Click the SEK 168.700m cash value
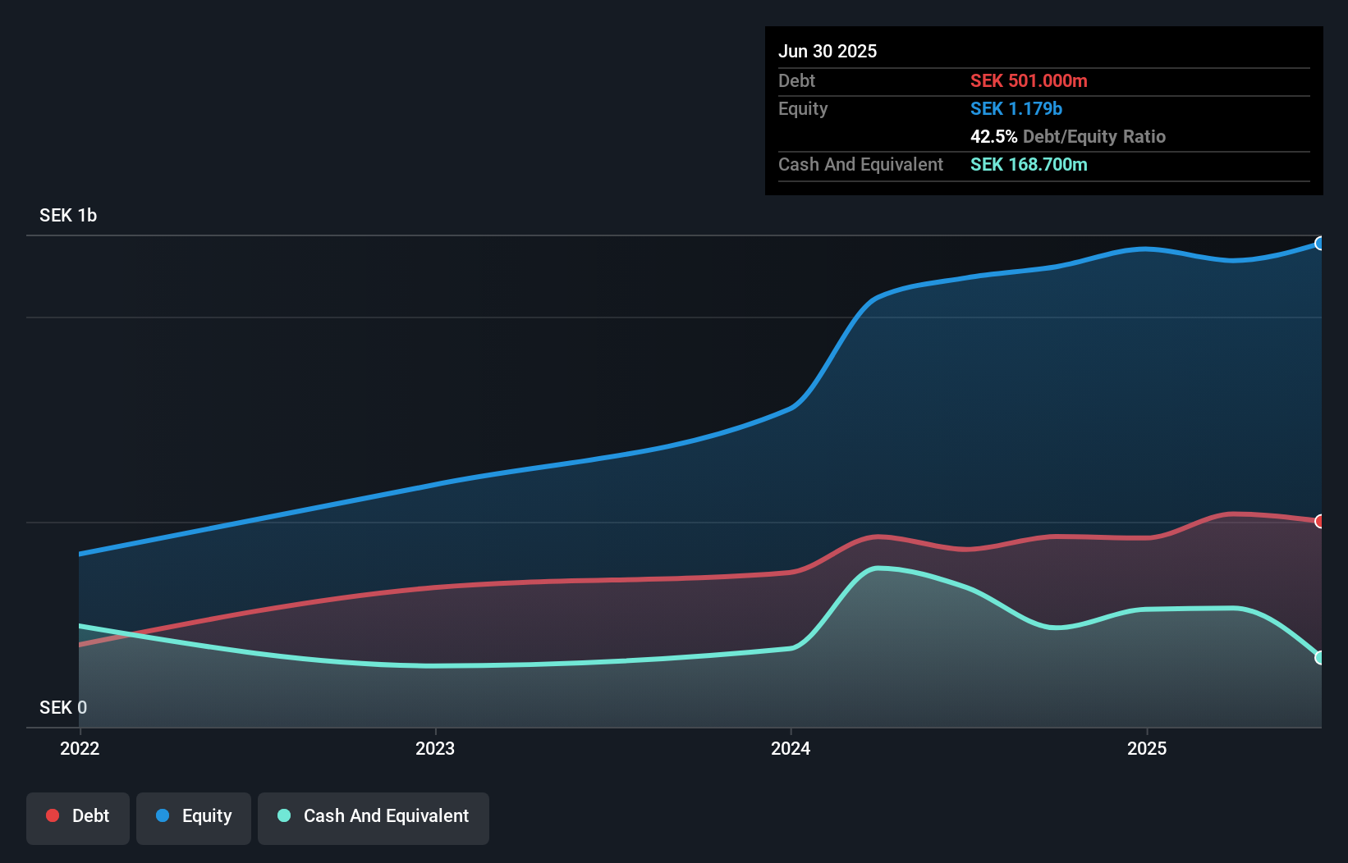This screenshot has height=863, width=1348. click(x=1029, y=164)
